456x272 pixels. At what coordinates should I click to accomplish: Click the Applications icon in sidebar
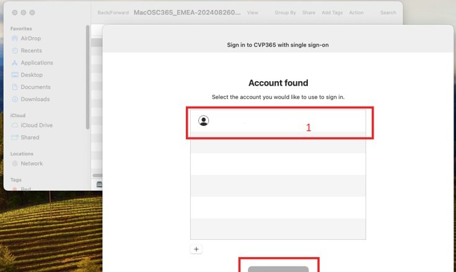pyautogui.click(x=14, y=63)
